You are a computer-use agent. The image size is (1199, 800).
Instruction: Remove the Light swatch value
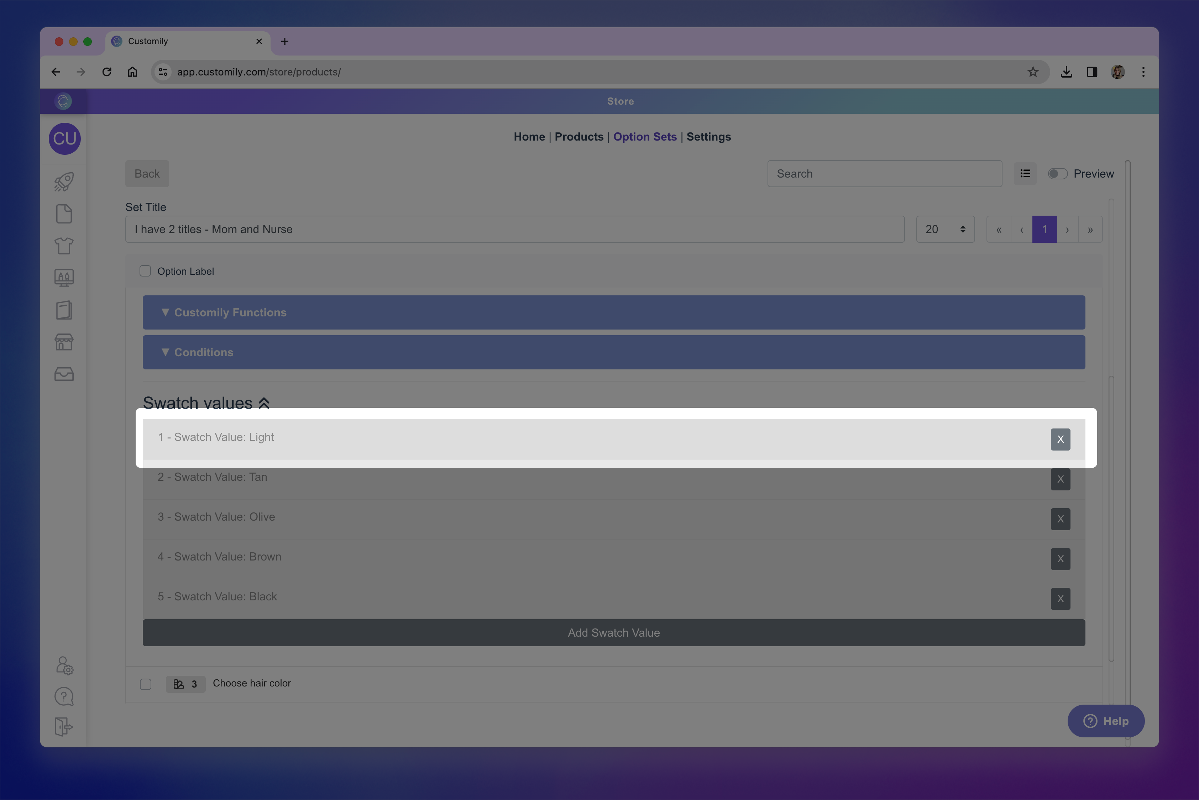pyautogui.click(x=1060, y=439)
